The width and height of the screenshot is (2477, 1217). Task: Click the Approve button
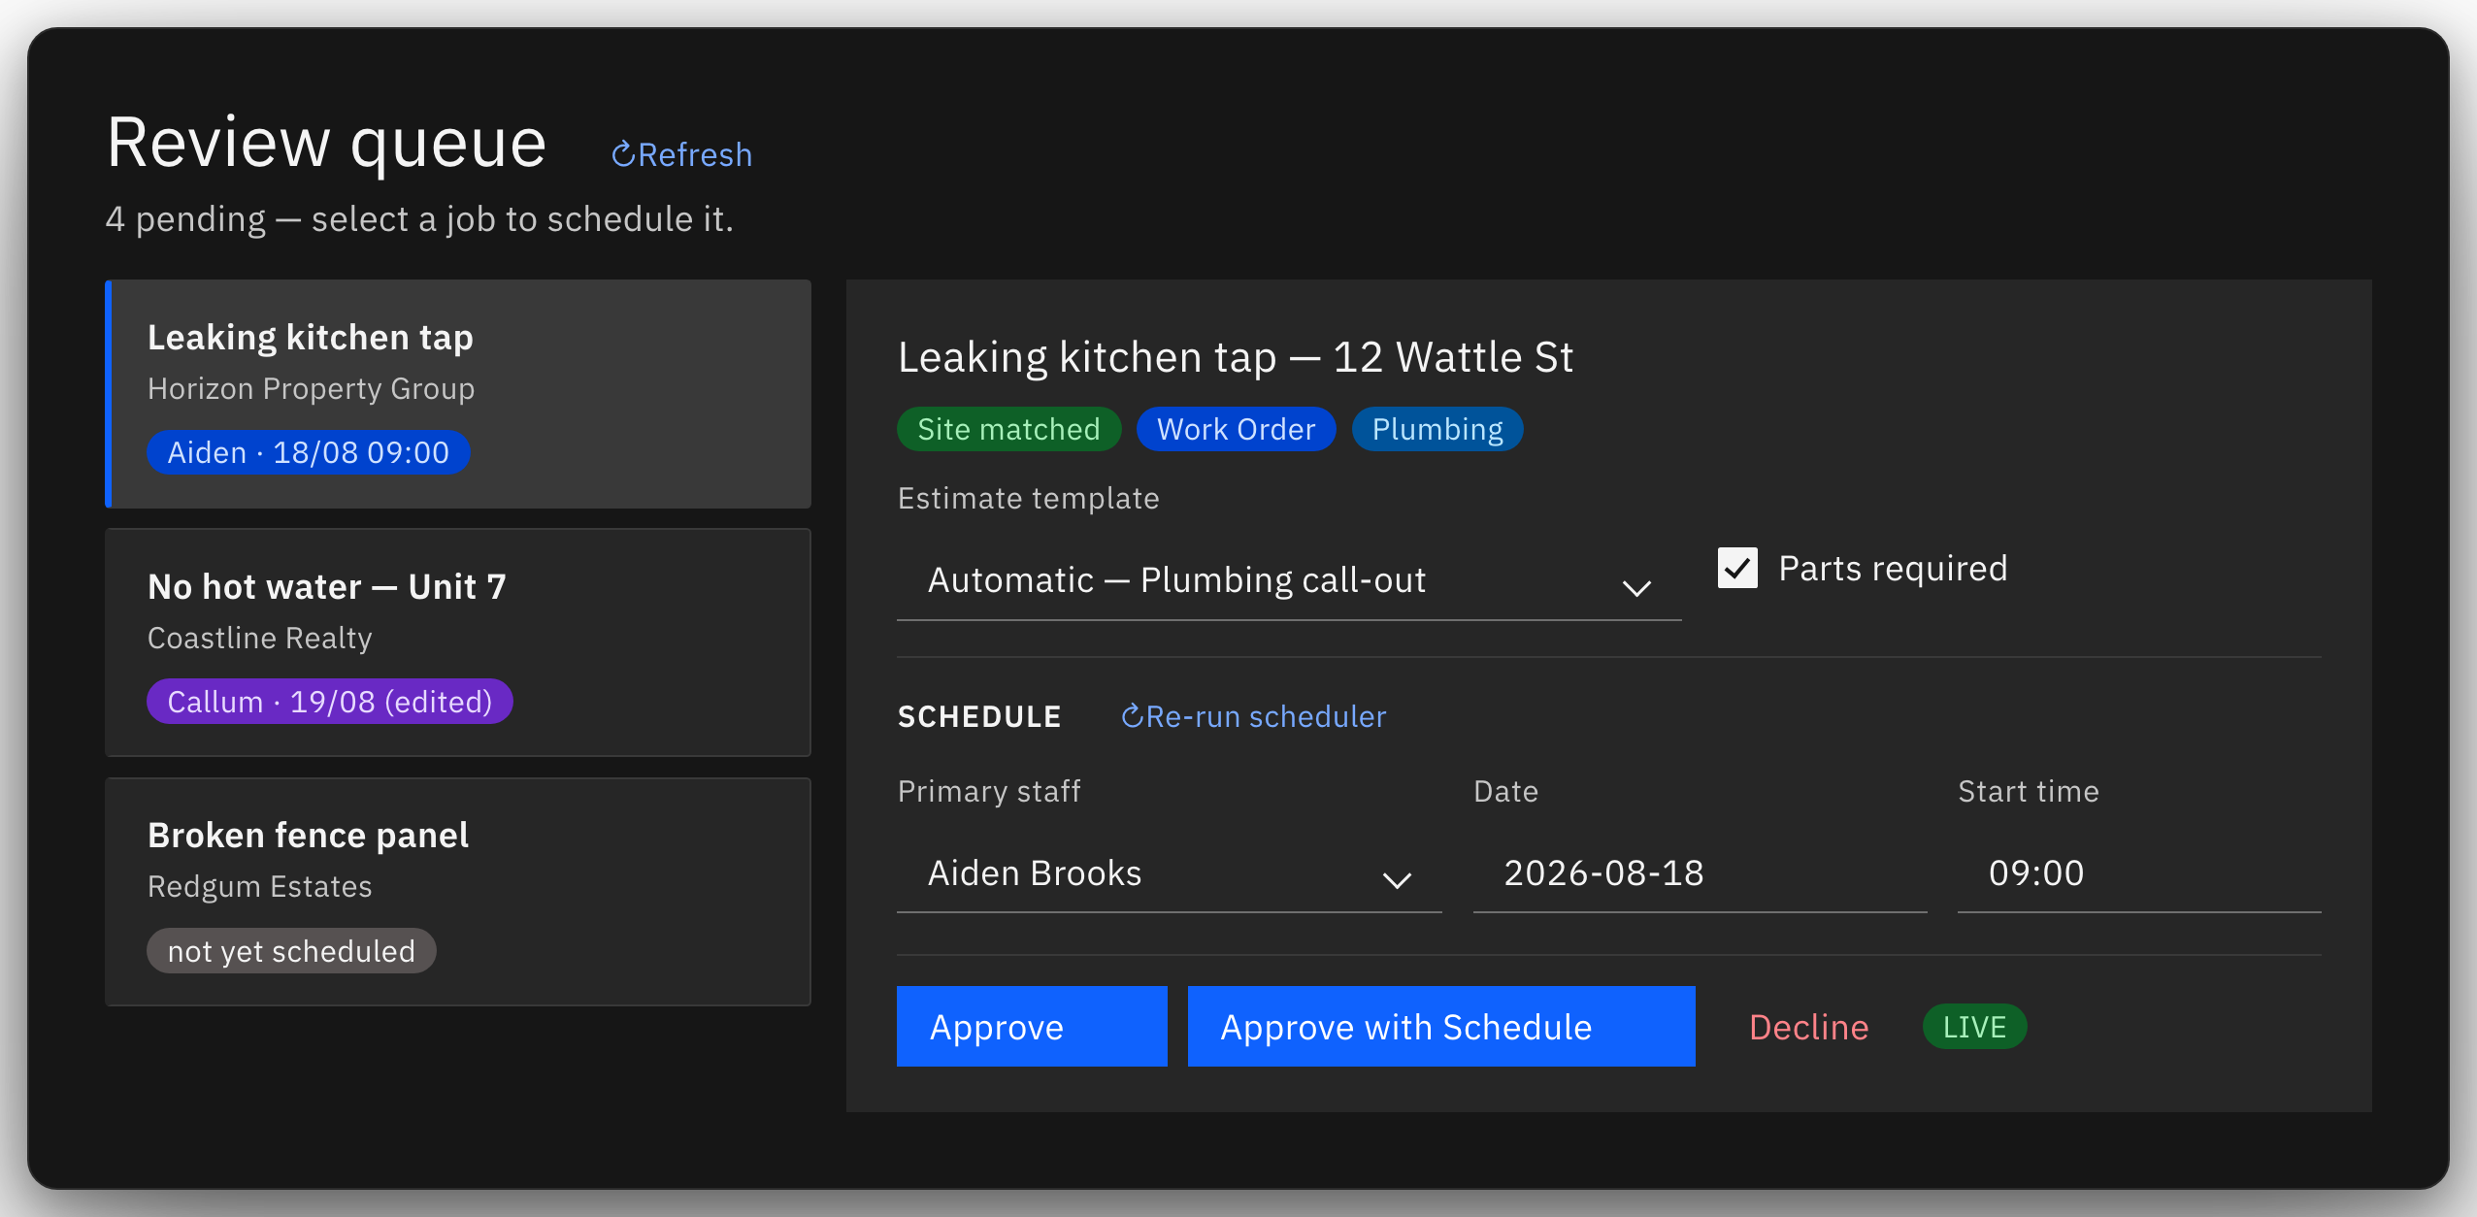[1032, 1026]
